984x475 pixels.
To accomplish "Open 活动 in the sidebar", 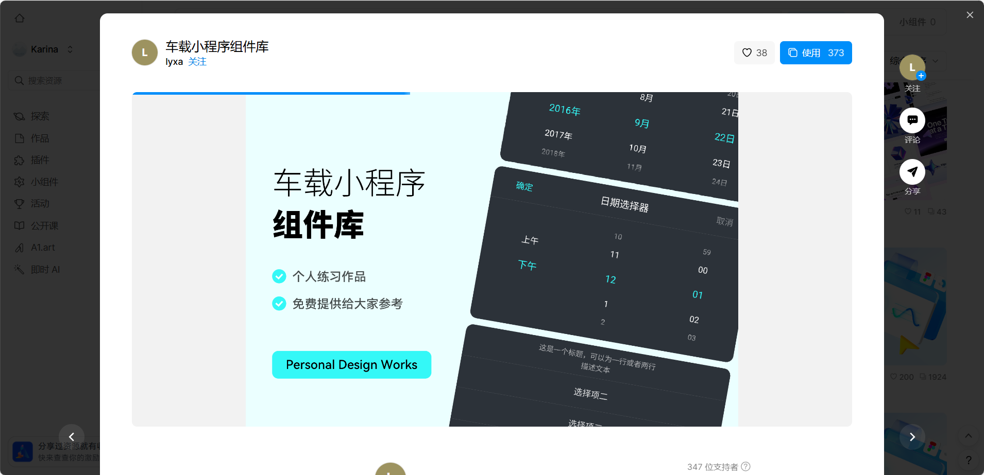I will [x=40, y=204].
